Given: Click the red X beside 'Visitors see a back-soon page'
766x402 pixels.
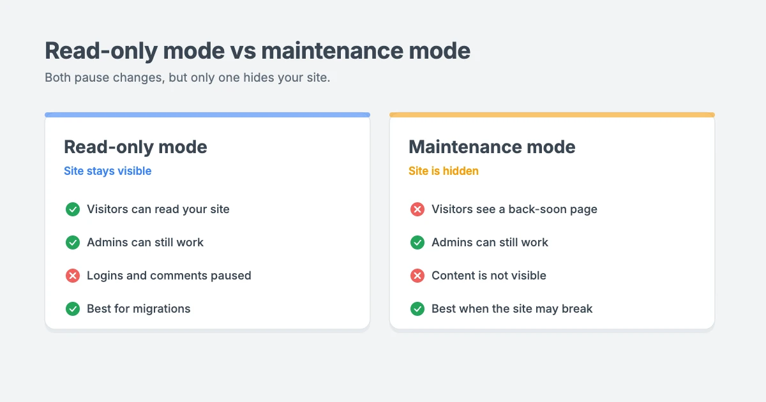Looking at the screenshot, I should pos(417,209).
